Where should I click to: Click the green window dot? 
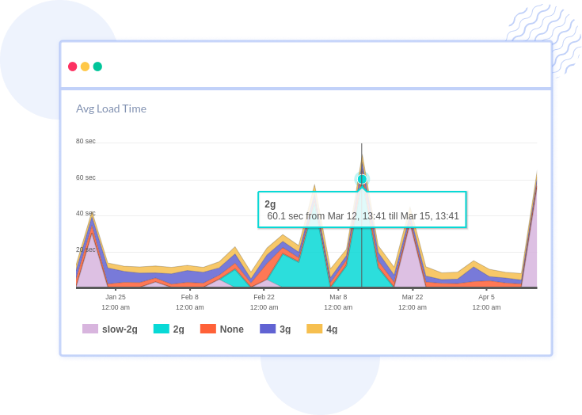tap(97, 67)
